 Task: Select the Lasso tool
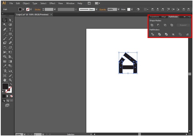10,24
